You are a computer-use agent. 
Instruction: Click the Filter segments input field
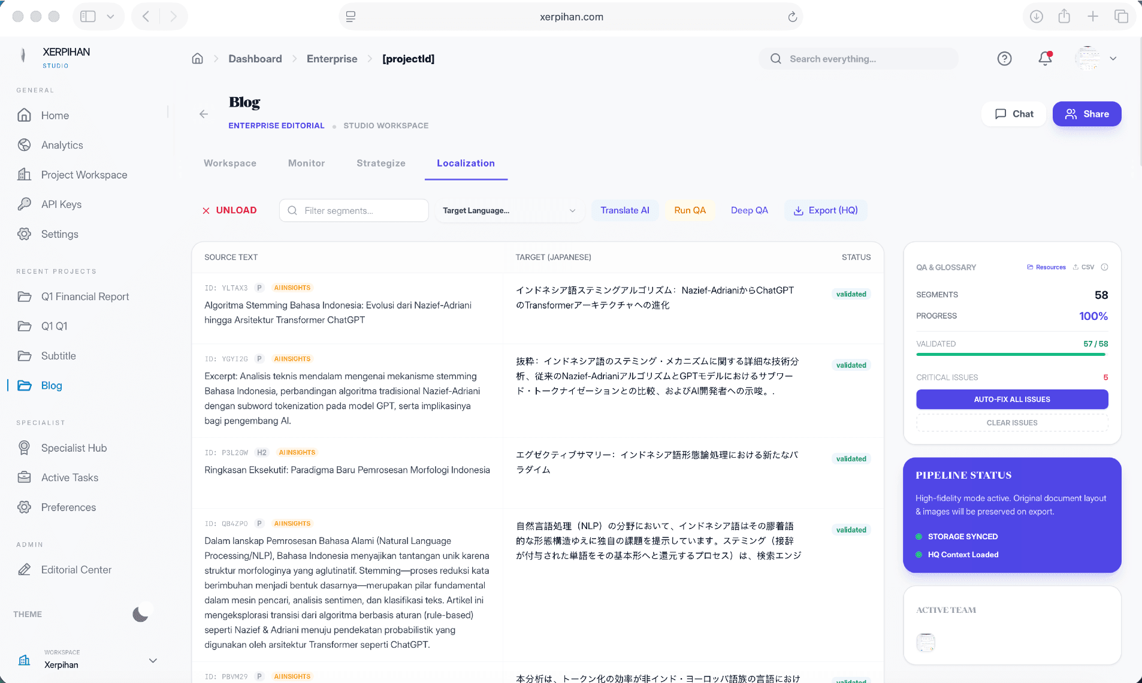[x=354, y=210]
